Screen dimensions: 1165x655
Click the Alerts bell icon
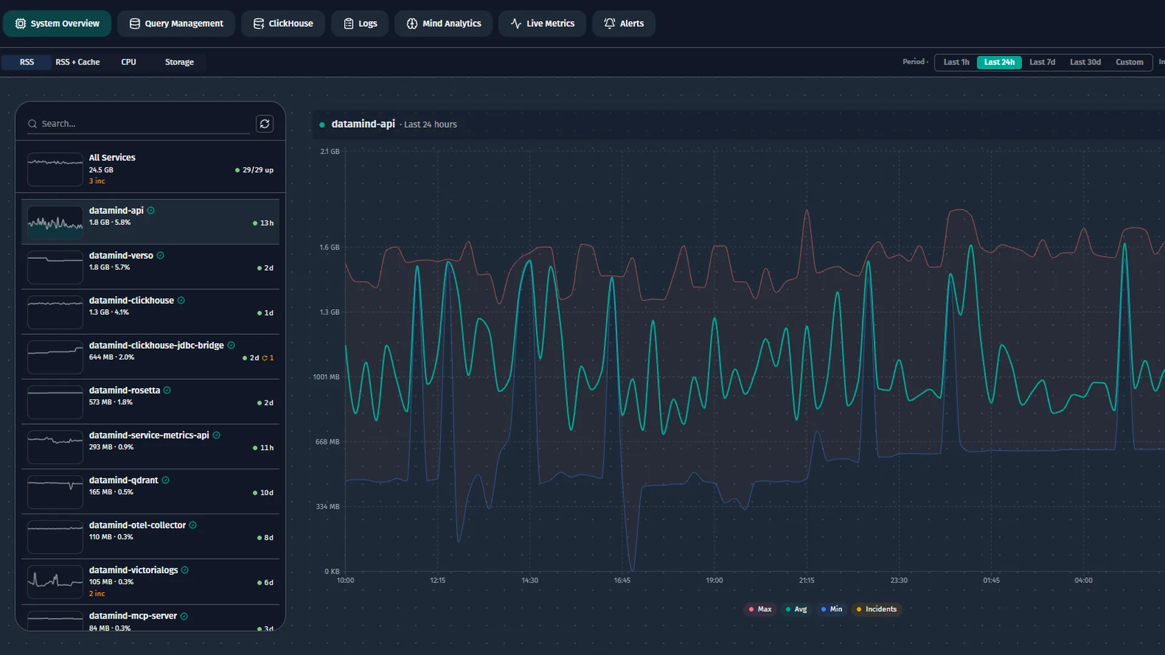tap(610, 23)
